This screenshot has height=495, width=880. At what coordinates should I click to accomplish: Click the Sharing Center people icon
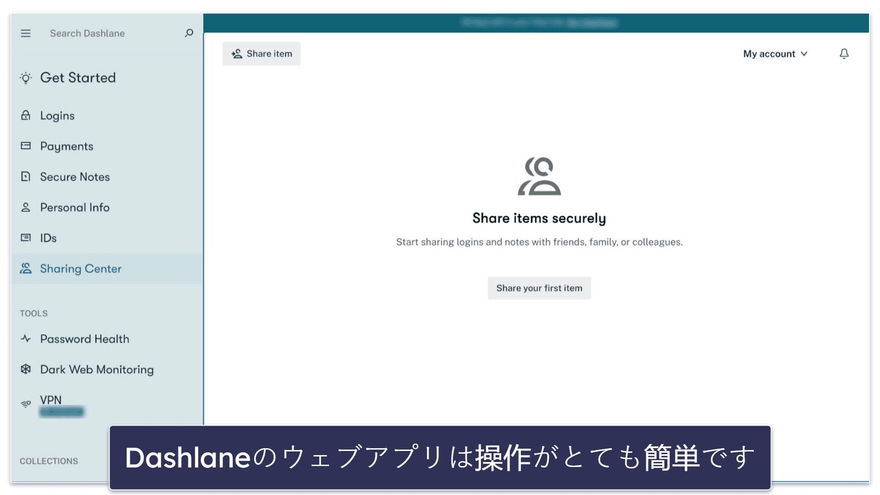tap(26, 268)
